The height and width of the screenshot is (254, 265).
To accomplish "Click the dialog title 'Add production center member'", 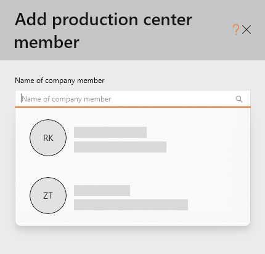I will 104,31.
